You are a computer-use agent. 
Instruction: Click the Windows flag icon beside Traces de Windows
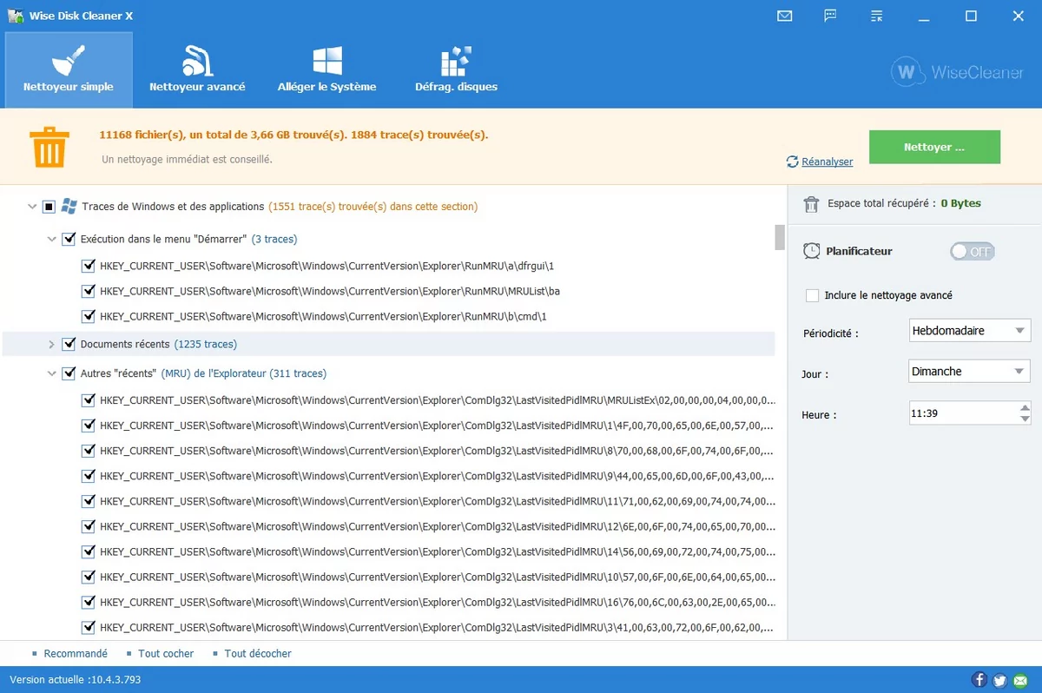coord(69,207)
